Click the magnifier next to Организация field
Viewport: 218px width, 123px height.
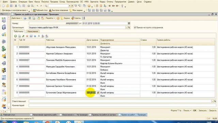pos(129,27)
